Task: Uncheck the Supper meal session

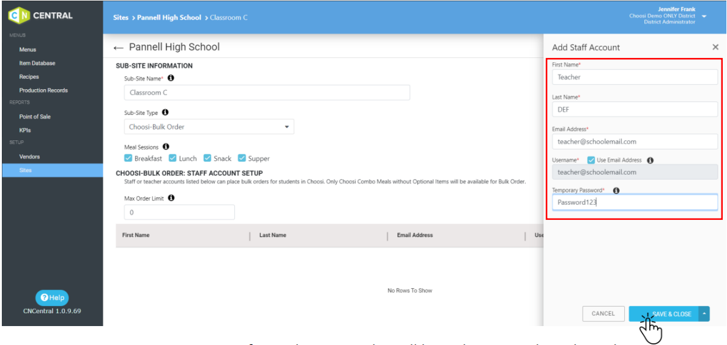Action: 242,158
